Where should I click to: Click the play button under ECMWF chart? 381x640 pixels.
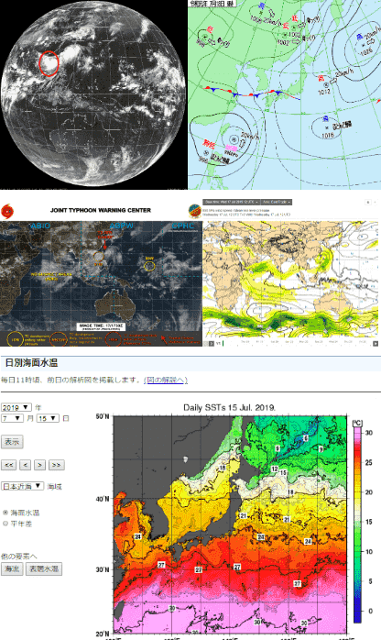211,344
